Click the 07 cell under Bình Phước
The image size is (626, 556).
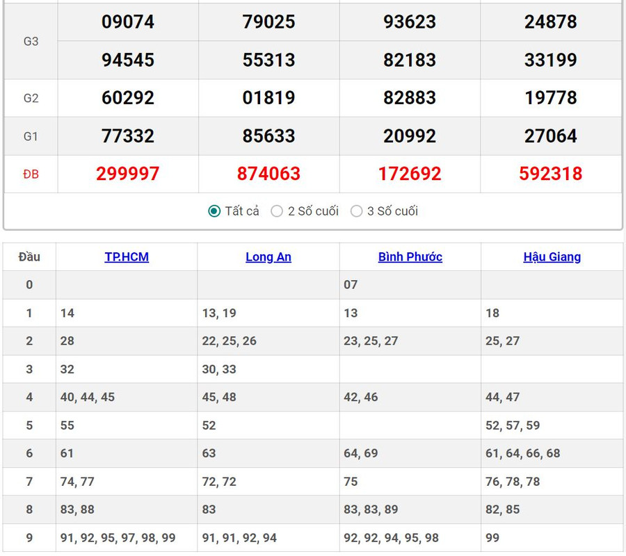tap(351, 285)
